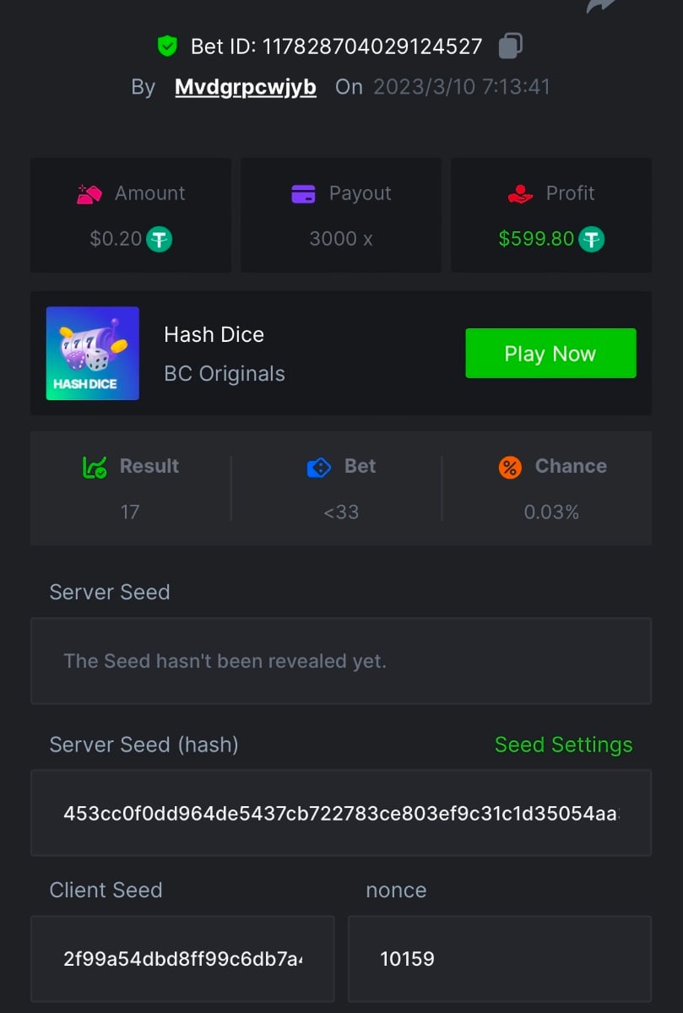Viewport: 683px width, 1013px height.
Task: Click the Tether coin beside $599.80
Action: click(x=592, y=239)
